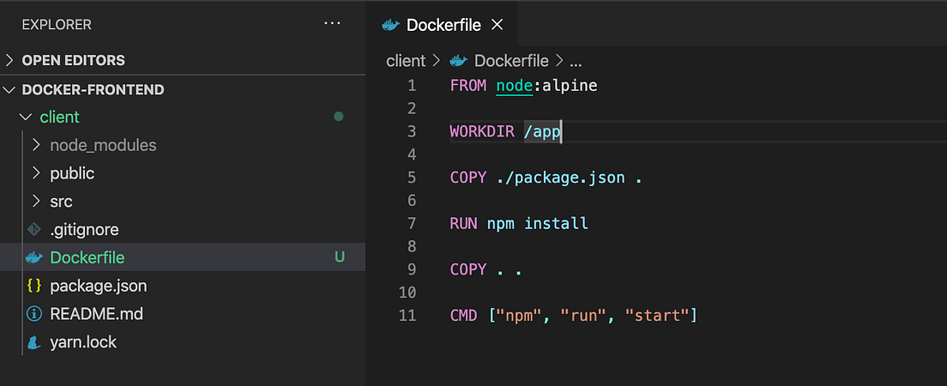Expand the src folder
947x386 pixels.
pos(37,202)
